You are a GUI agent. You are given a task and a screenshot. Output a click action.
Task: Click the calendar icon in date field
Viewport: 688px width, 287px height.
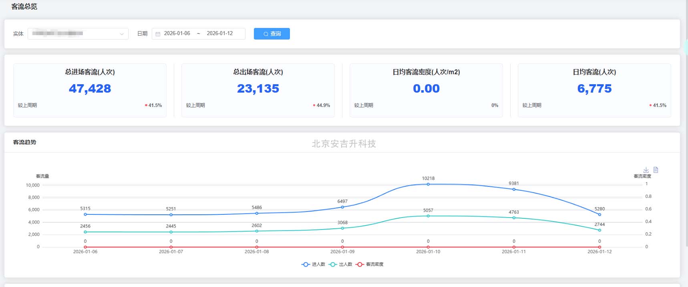158,34
